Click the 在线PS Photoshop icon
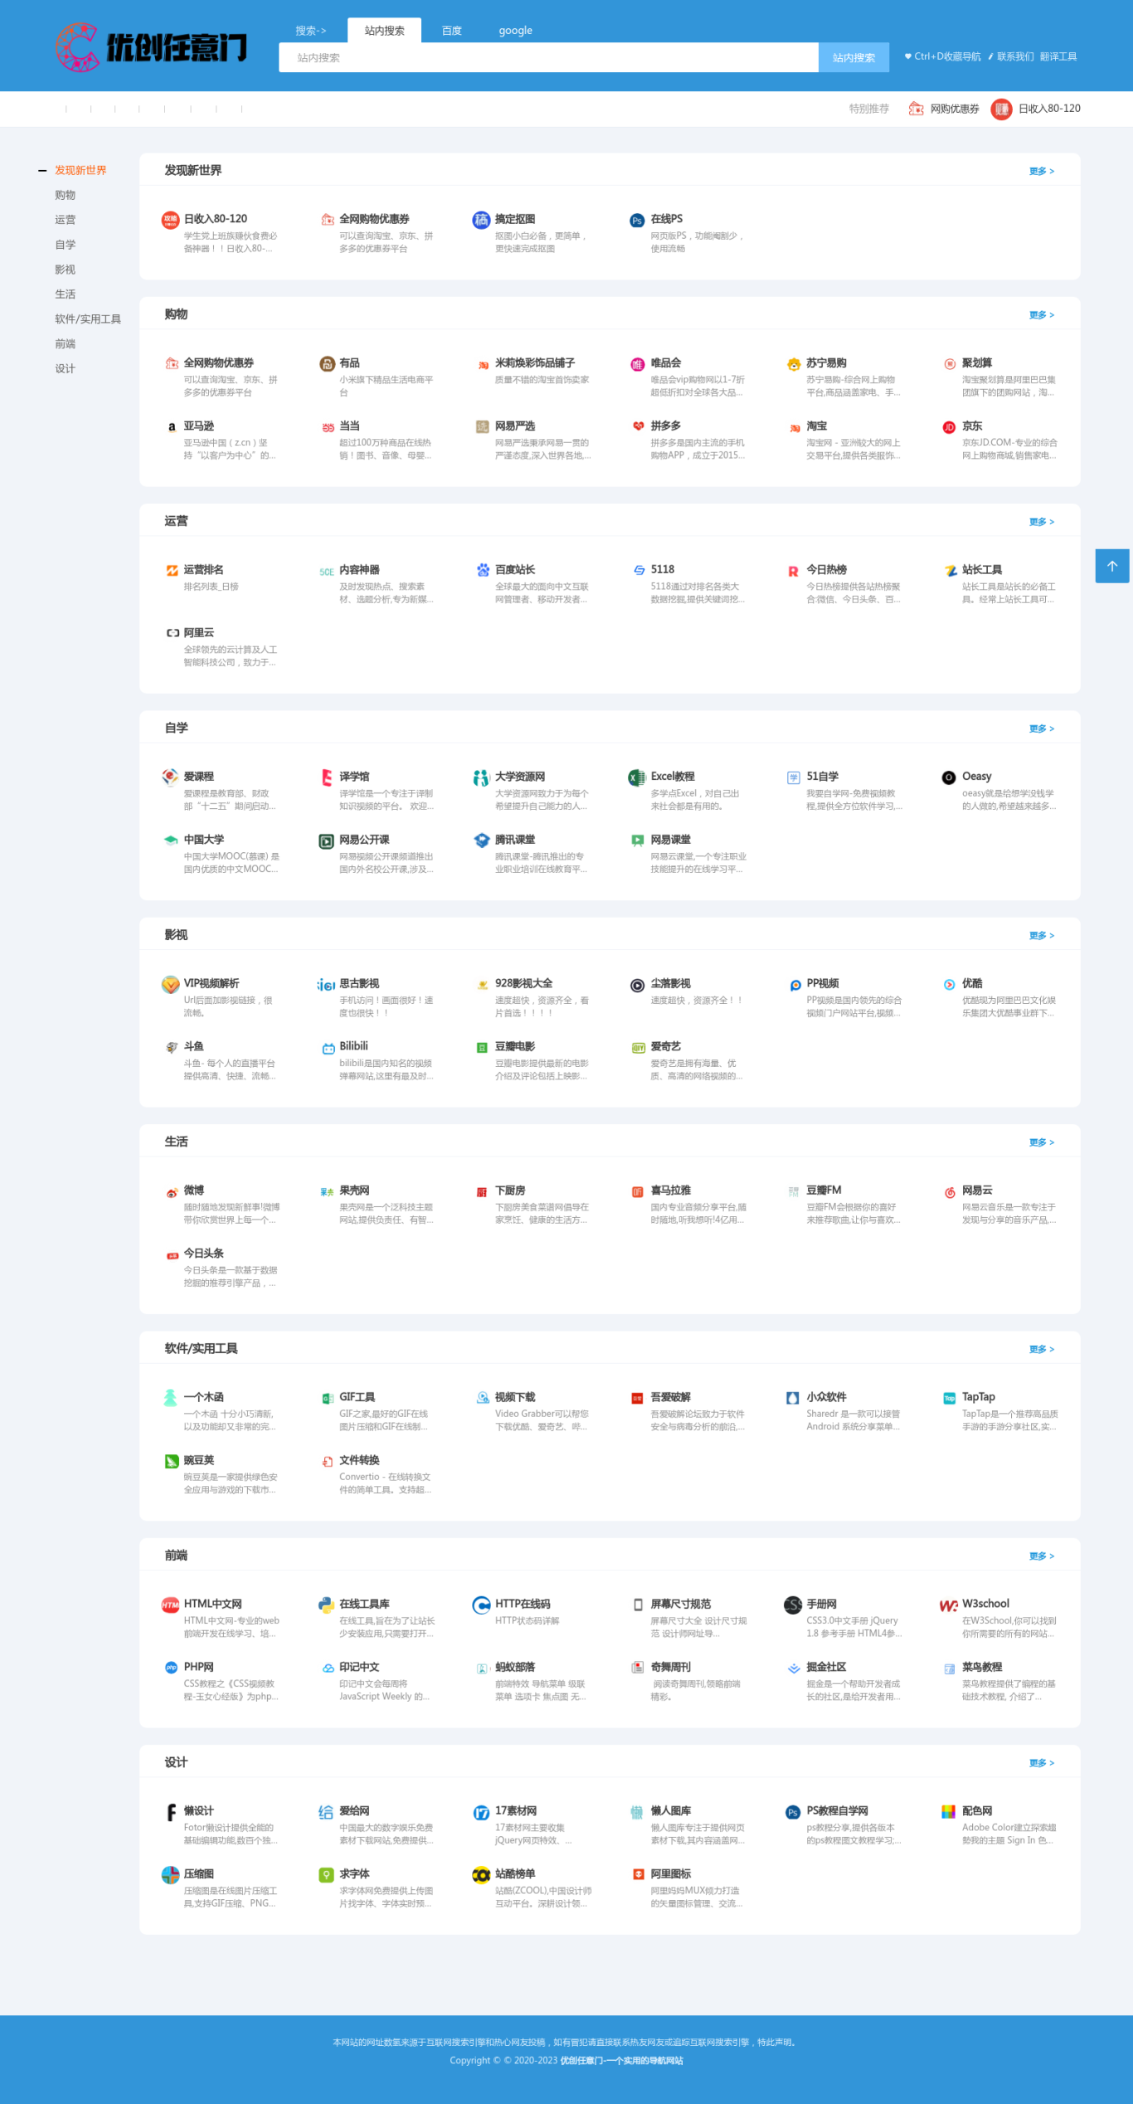This screenshot has height=2104, width=1133. (637, 220)
